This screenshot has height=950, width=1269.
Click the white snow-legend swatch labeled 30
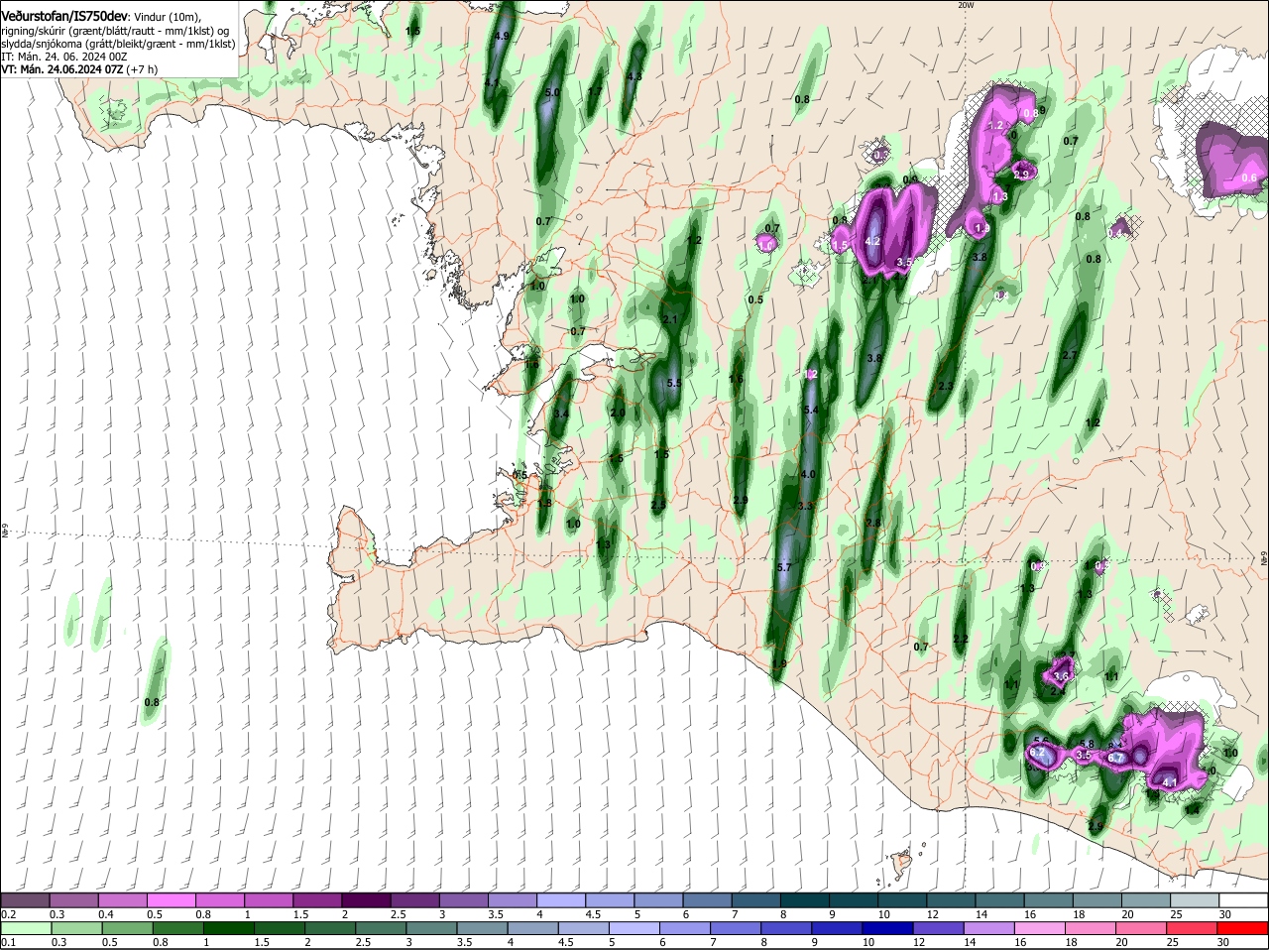coord(1243,899)
